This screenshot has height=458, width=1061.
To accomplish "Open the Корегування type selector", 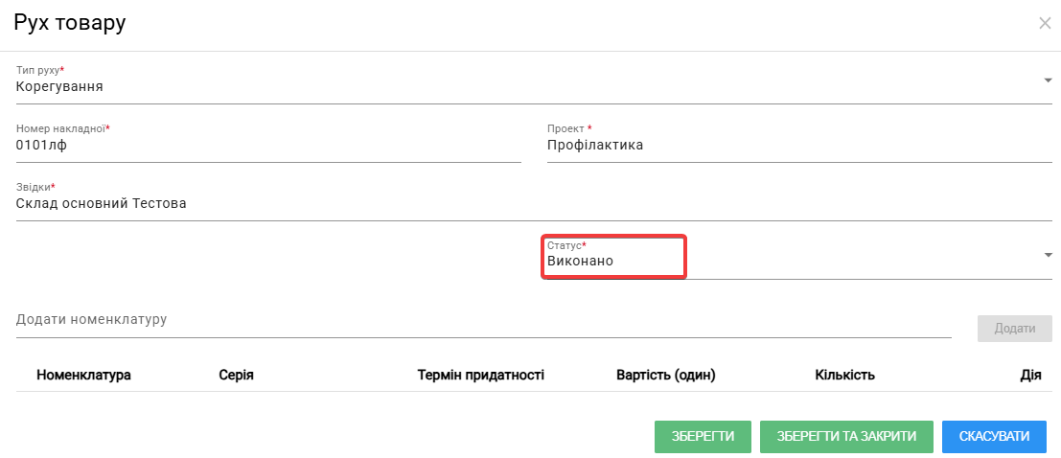I will pos(534,84).
